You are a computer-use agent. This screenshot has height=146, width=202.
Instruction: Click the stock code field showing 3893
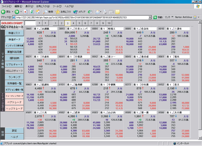pyautogui.click(x=62, y=29)
